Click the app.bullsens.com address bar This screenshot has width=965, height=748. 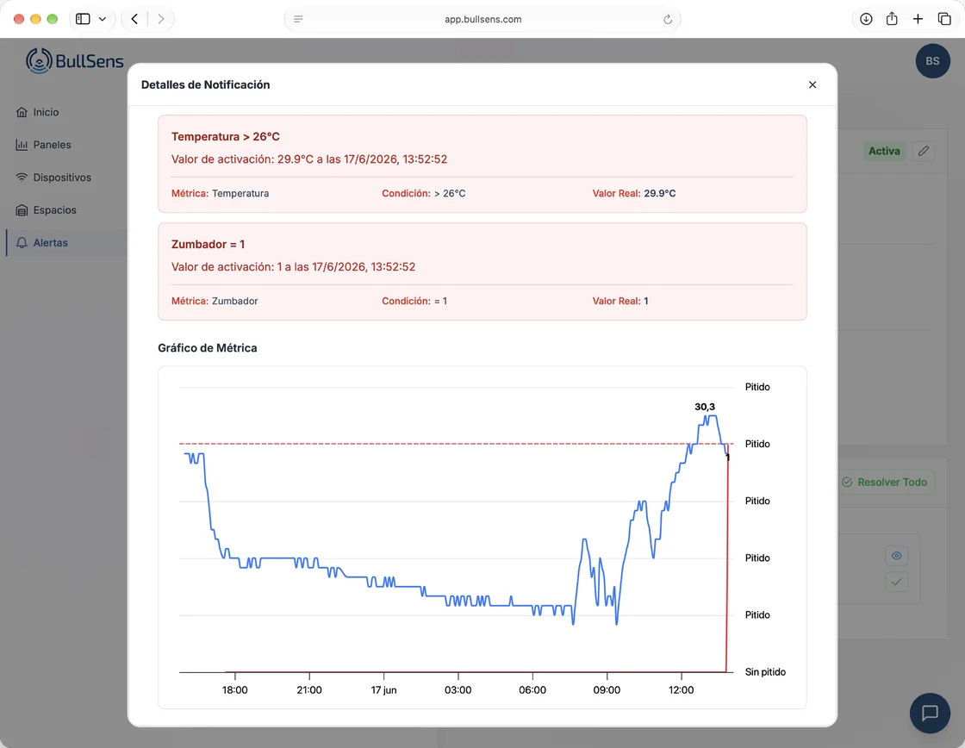[x=482, y=19]
